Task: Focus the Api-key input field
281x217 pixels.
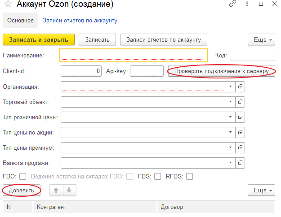Action: click(x=147, y=71)
